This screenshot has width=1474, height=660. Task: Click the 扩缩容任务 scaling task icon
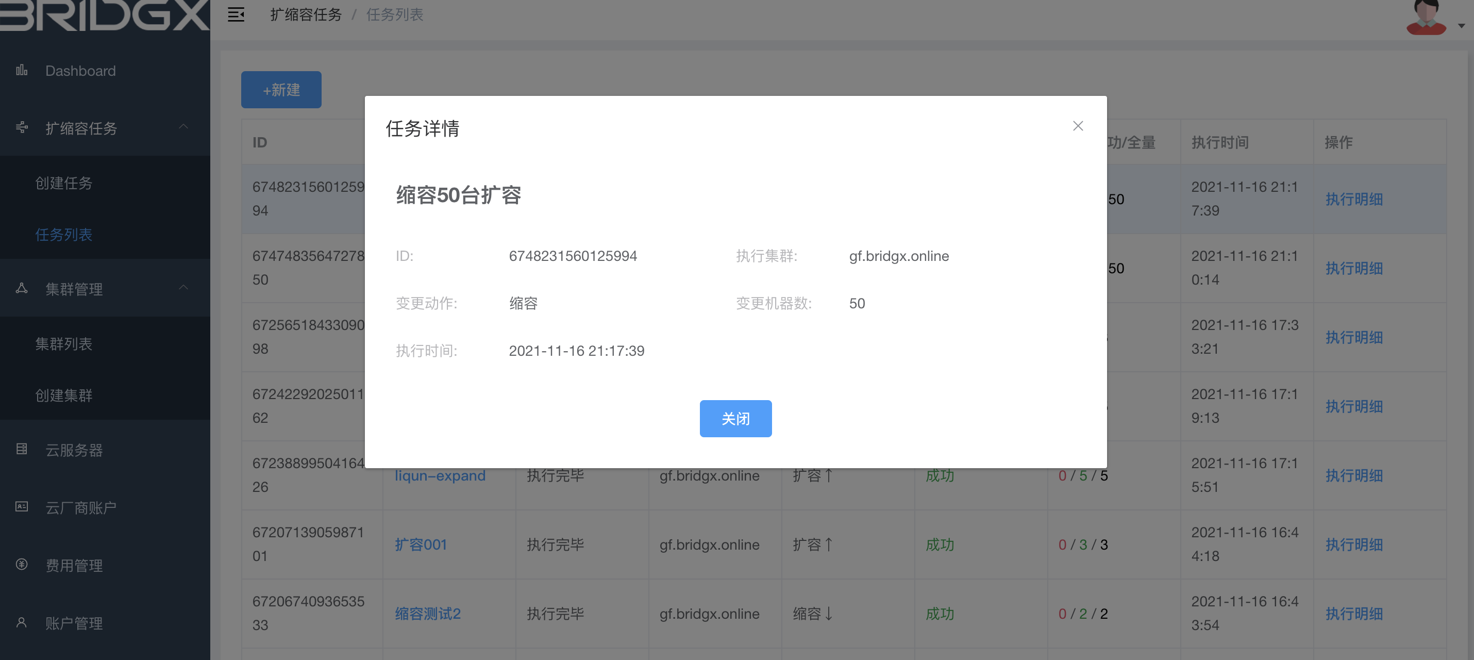[21, 128]
